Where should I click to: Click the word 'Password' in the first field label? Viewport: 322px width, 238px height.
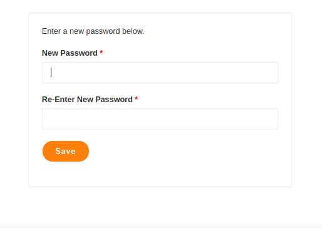[x=79, y=53]
